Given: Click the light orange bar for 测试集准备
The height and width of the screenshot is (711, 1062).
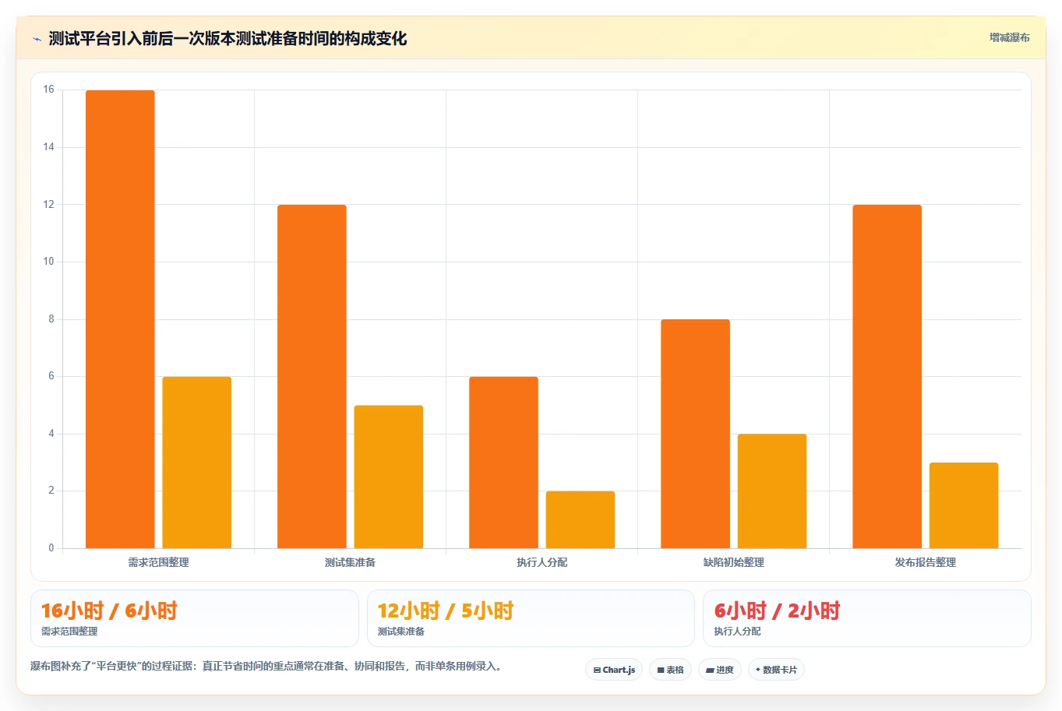Looking at the screenshot, I should (x=389, y=477).
